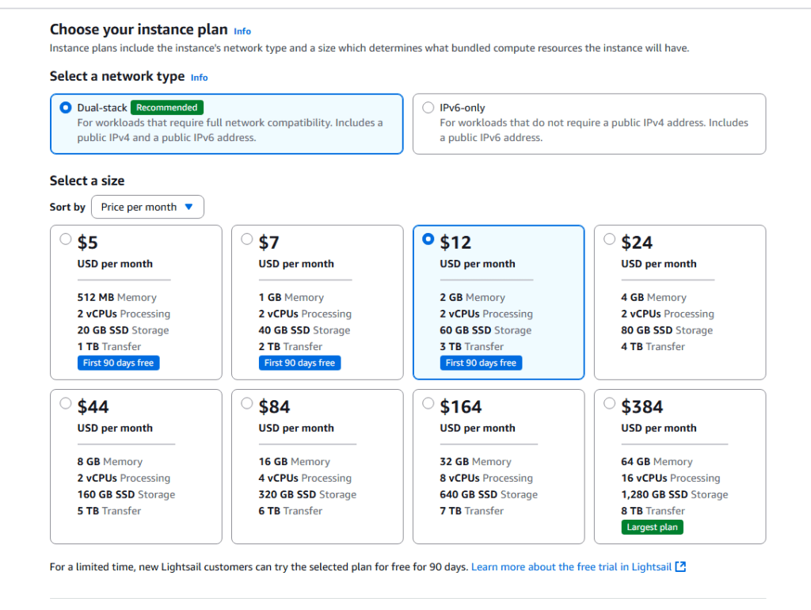811x610 pixels.
Task: Click First 90 days free badge on $5 plan
Action: pyautogui.click(x=119, y=363)
